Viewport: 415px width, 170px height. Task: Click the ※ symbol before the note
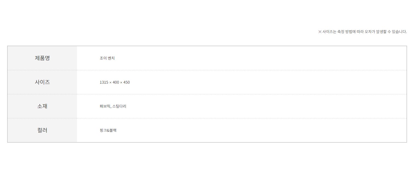(x=320, y=32)
